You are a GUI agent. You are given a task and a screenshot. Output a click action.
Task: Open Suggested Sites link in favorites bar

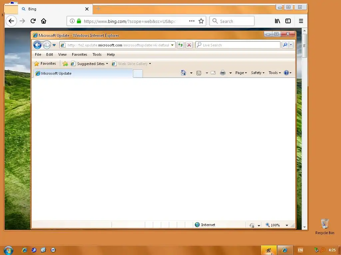89,63
